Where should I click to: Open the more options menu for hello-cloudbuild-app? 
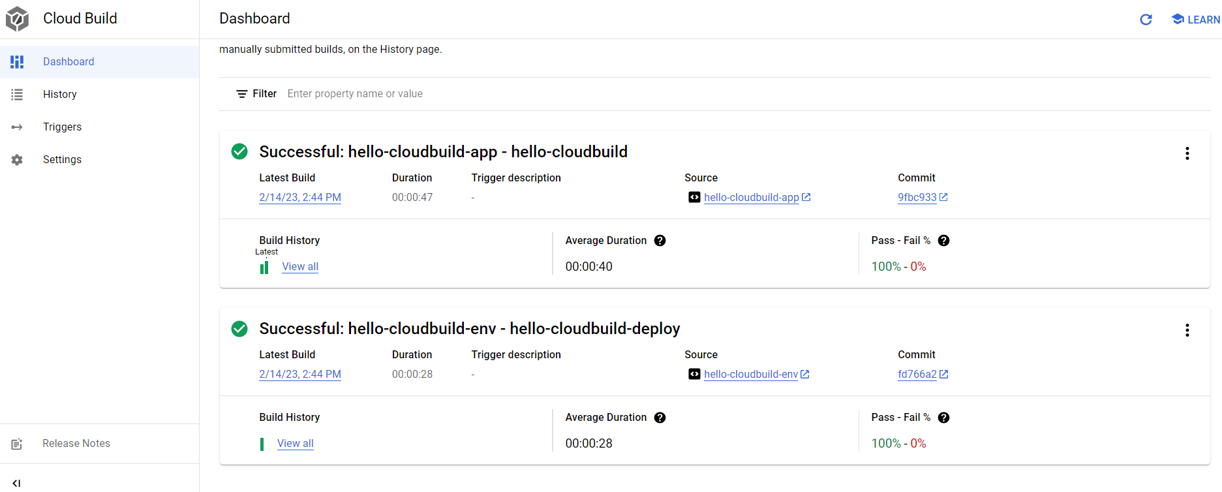(1187, 153)
